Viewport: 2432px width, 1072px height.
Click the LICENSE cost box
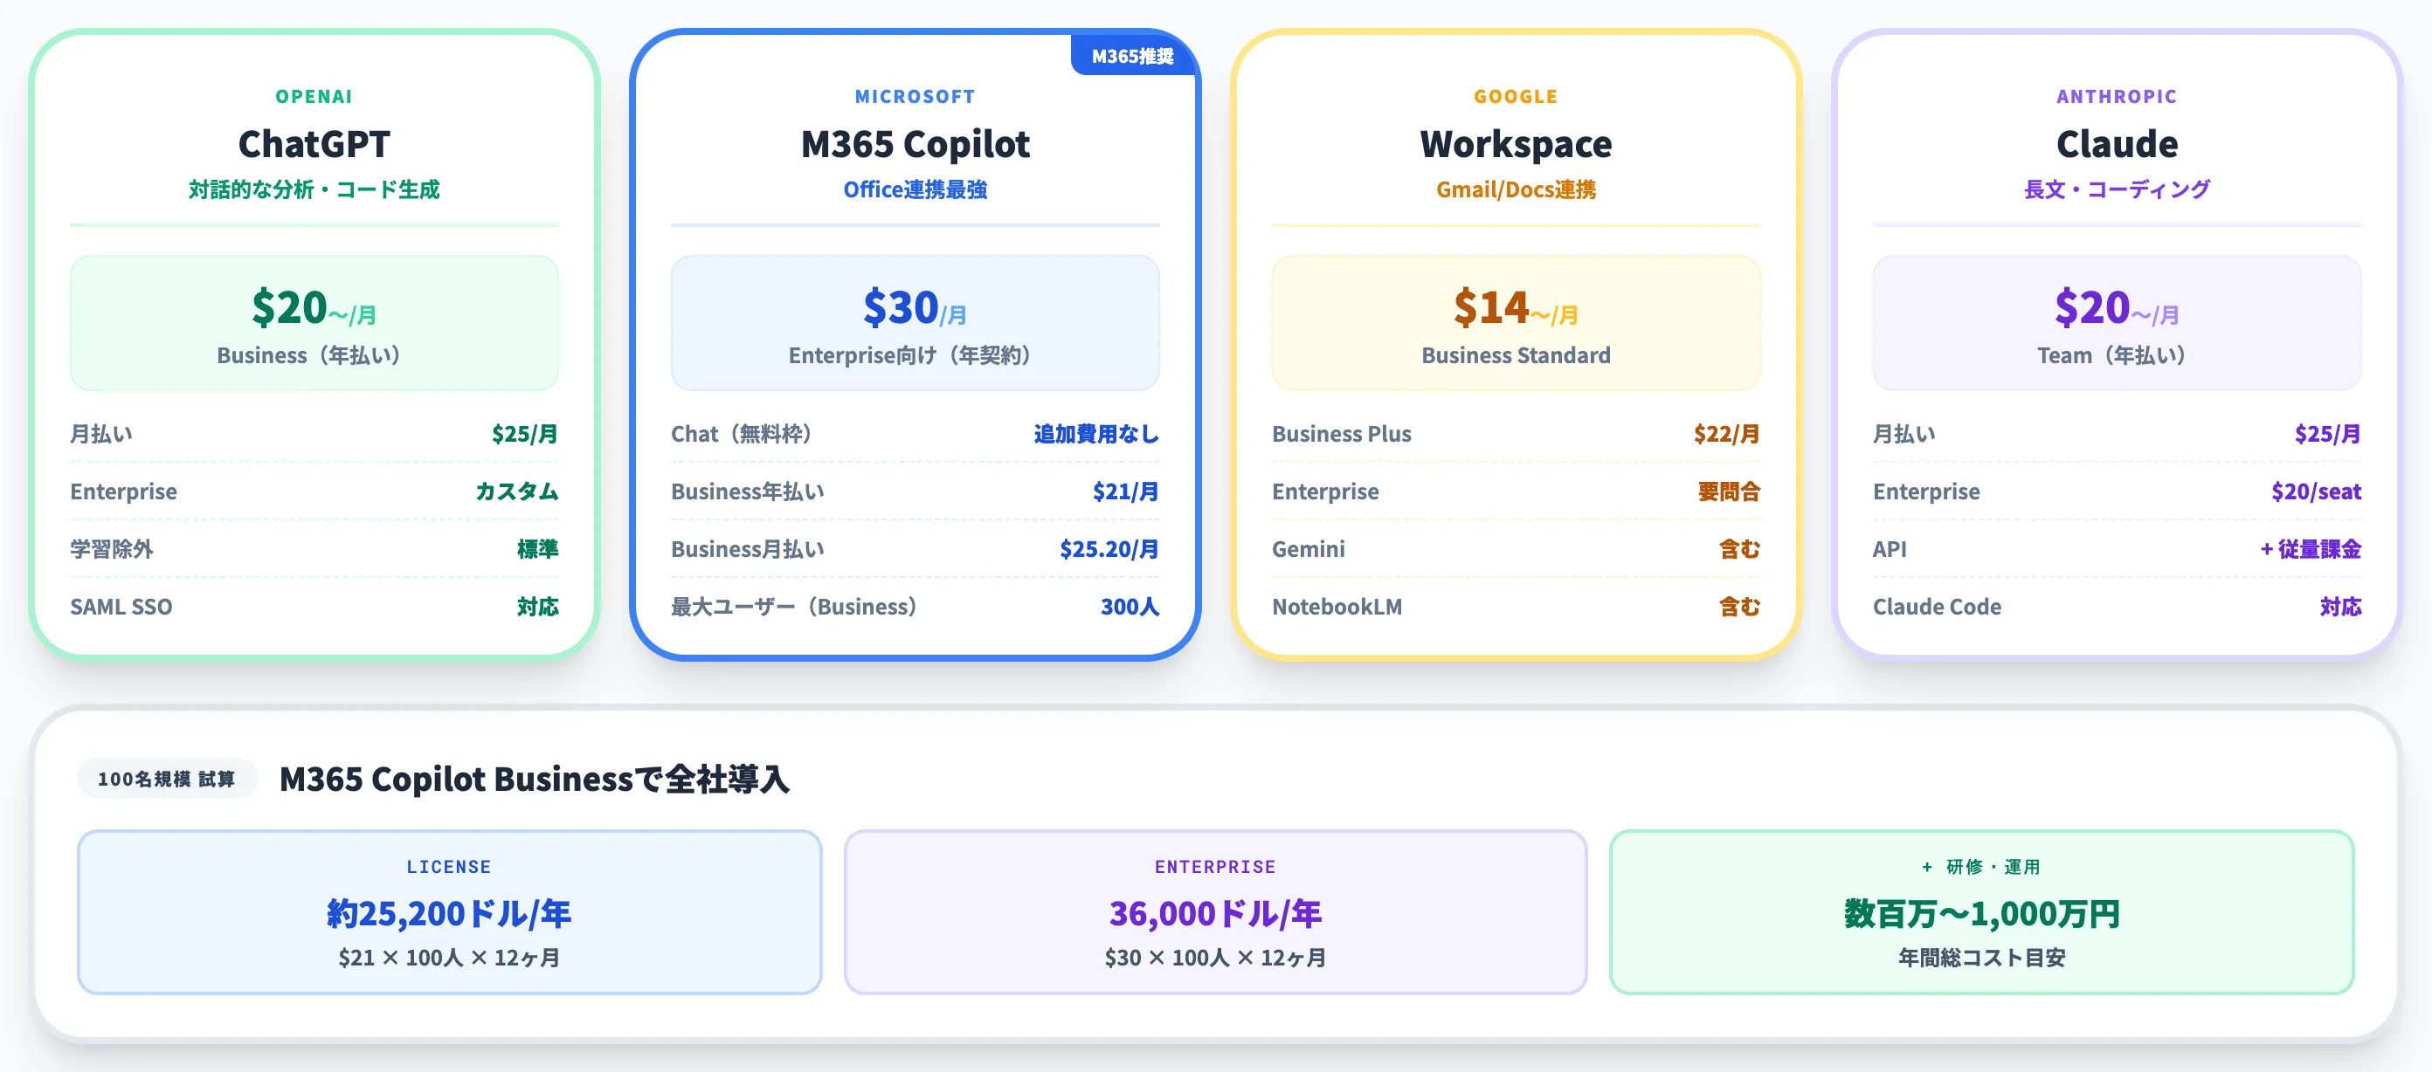coord(449,911)
